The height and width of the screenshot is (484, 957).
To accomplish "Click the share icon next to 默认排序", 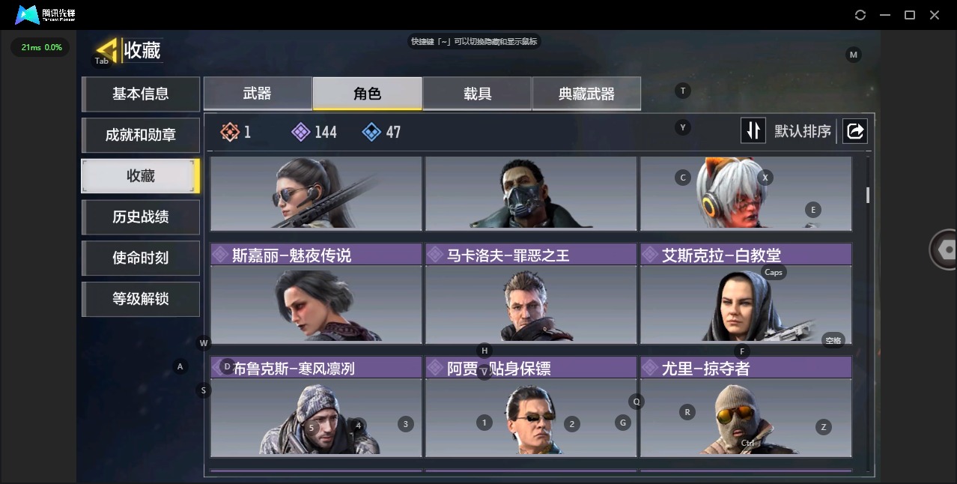I will pos(854,131).
